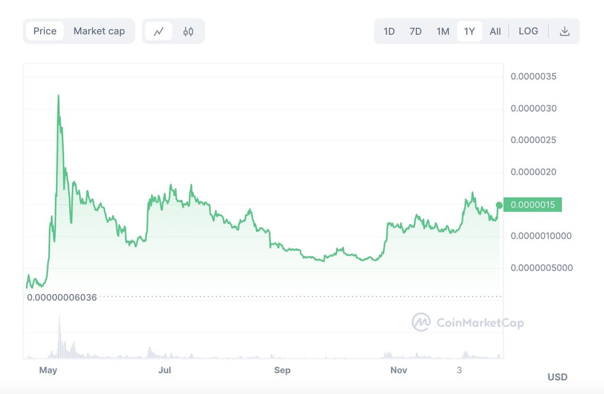Toggle LOG scale on chart
Screen dimensions: 604x394
[x=528, y=31]
